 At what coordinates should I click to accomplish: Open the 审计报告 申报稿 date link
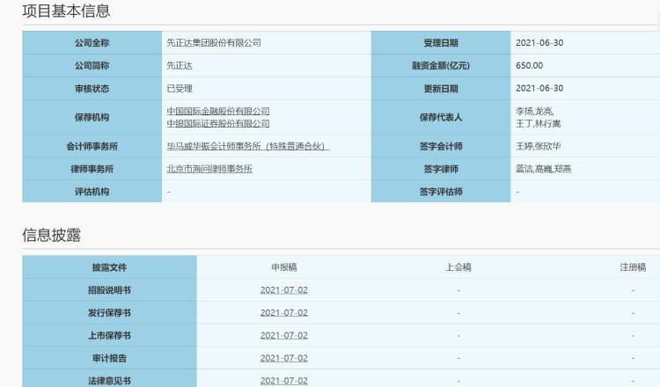click(x=283, y=358)
